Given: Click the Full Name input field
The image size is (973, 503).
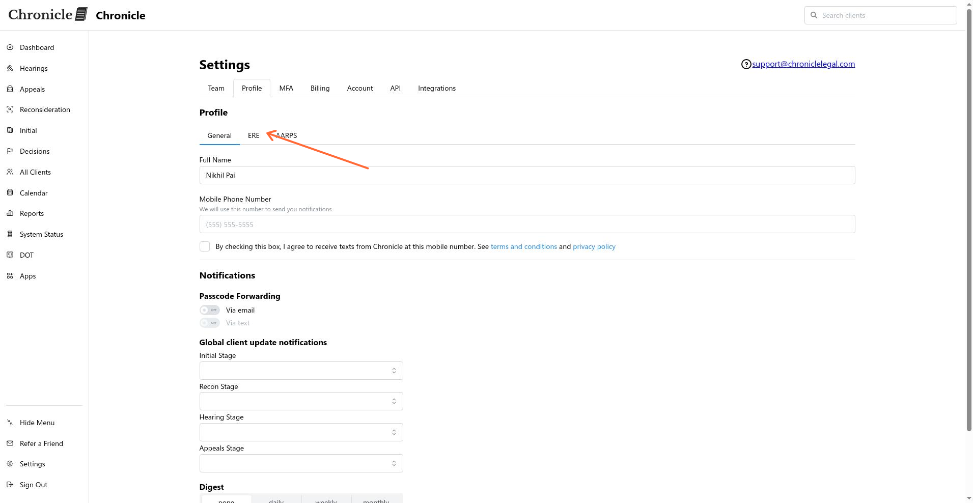Looking at the screenshot, I should click(x=527, y=175).
